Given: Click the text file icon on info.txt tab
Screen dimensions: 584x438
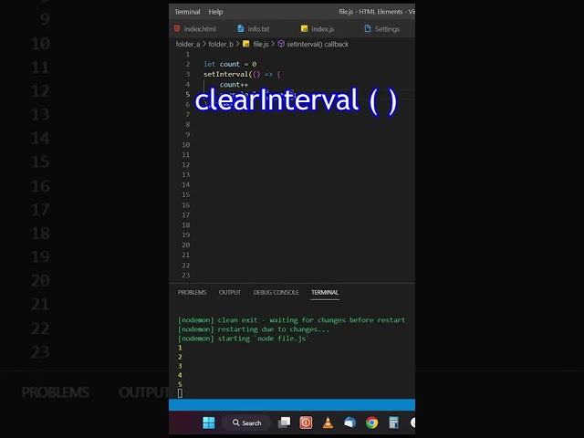Looking at the screenshot, I should coord(241,28).
